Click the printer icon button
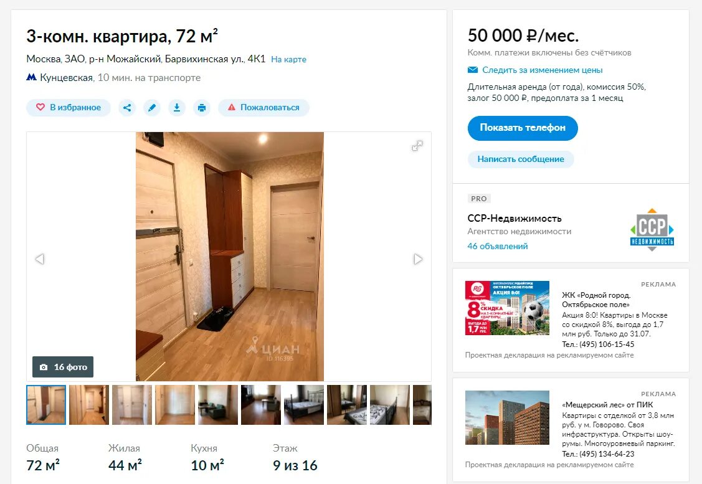 (x=202, y=108)
